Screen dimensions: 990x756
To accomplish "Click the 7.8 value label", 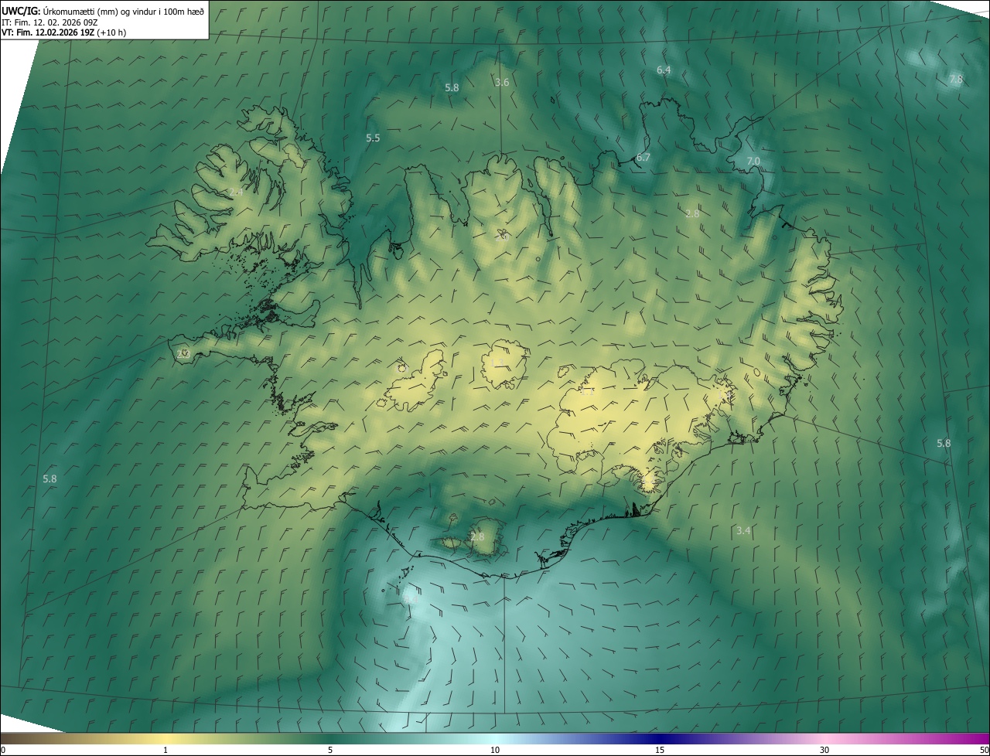I will point(956,80).
